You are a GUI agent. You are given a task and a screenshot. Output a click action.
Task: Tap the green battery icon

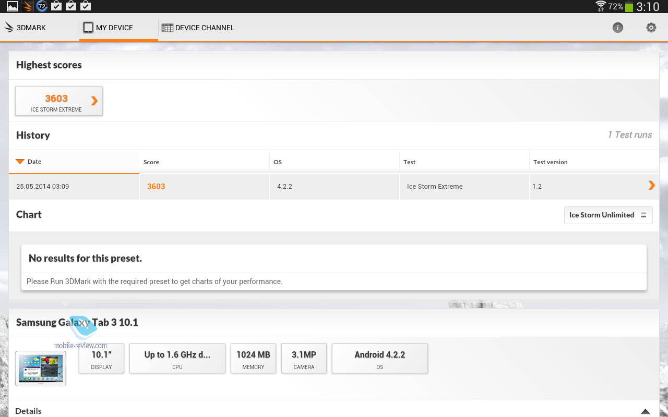[x=629, y=7]
